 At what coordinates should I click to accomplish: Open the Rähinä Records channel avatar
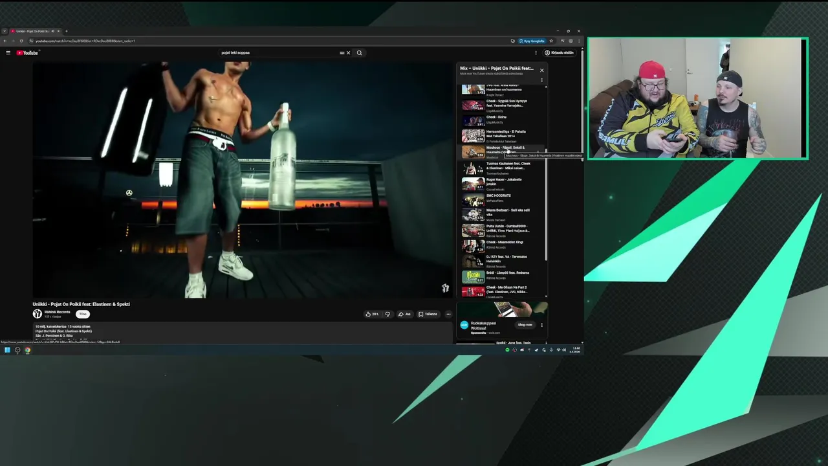click(38, 314)
